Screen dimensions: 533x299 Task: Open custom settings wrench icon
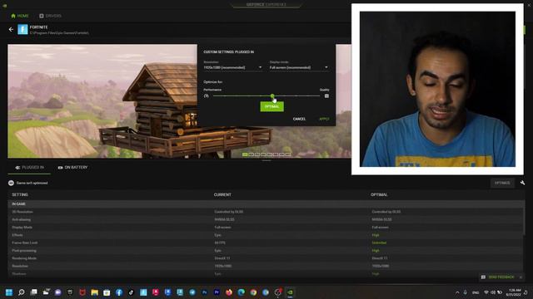pos(522,183)
